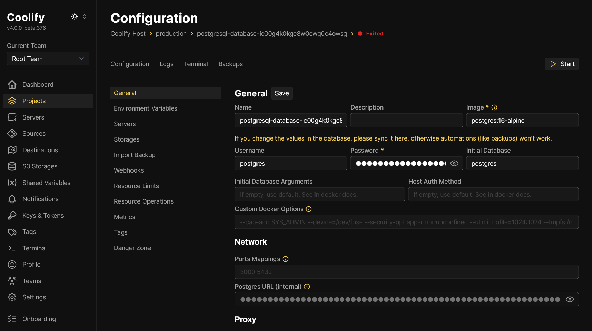This screenshot has width=592, height=331.
Task: Open Keys & Tokens via key icon
Action: [x=12, y=216]
